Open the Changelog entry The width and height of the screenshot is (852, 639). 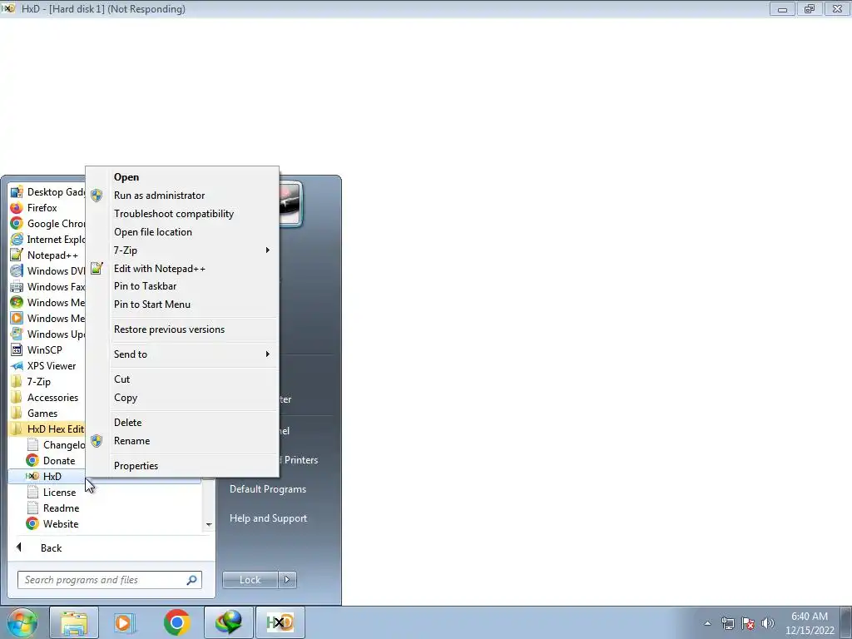pyautogui.click(x=54, y=444)
